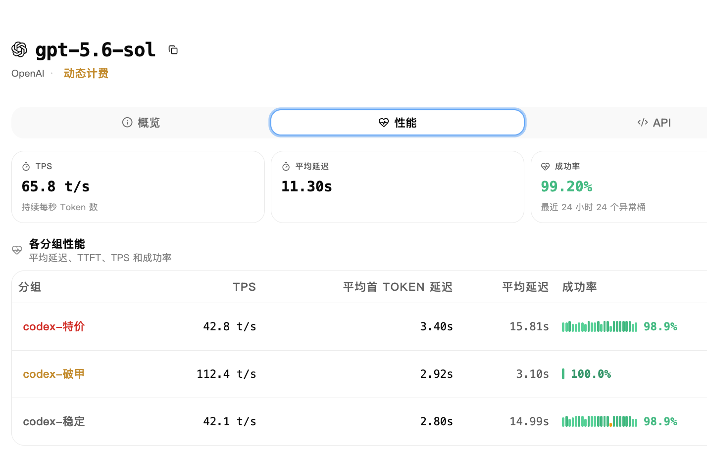Click the 分组 column header
Image resolution: width=707 pixels, height=450 pixels.
point(30,287)
